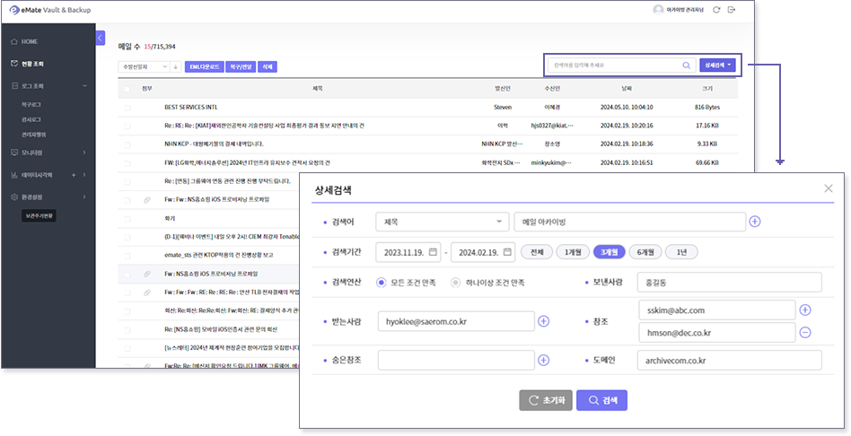851x436 pixels.
Task: Go to HOME in sidebar
Action: (30, 42)
